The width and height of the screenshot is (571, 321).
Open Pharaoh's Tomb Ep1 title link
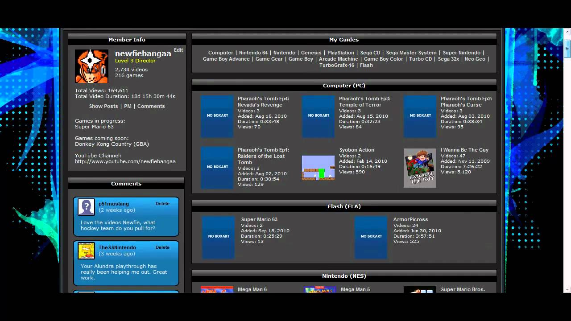point(263,156)
